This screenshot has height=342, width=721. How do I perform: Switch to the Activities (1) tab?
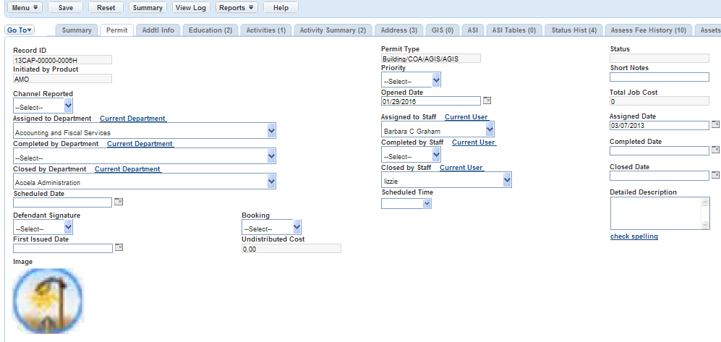click(265, 30)
